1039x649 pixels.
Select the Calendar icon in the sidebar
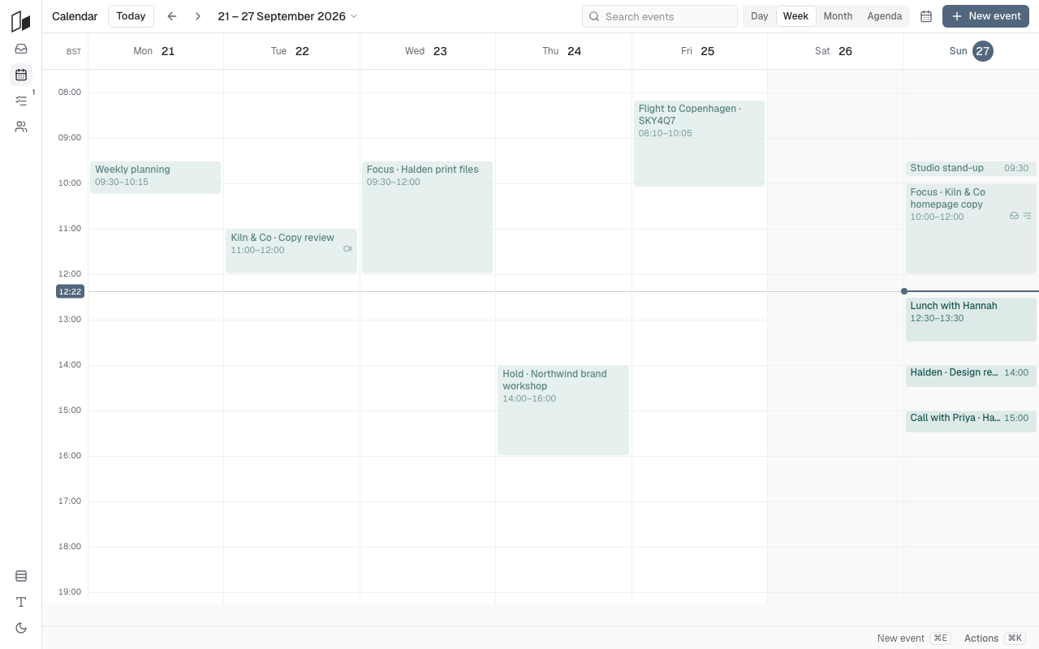tap(21, 75)
